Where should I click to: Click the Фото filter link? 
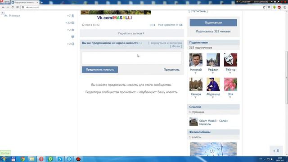[x=176, y=46]
